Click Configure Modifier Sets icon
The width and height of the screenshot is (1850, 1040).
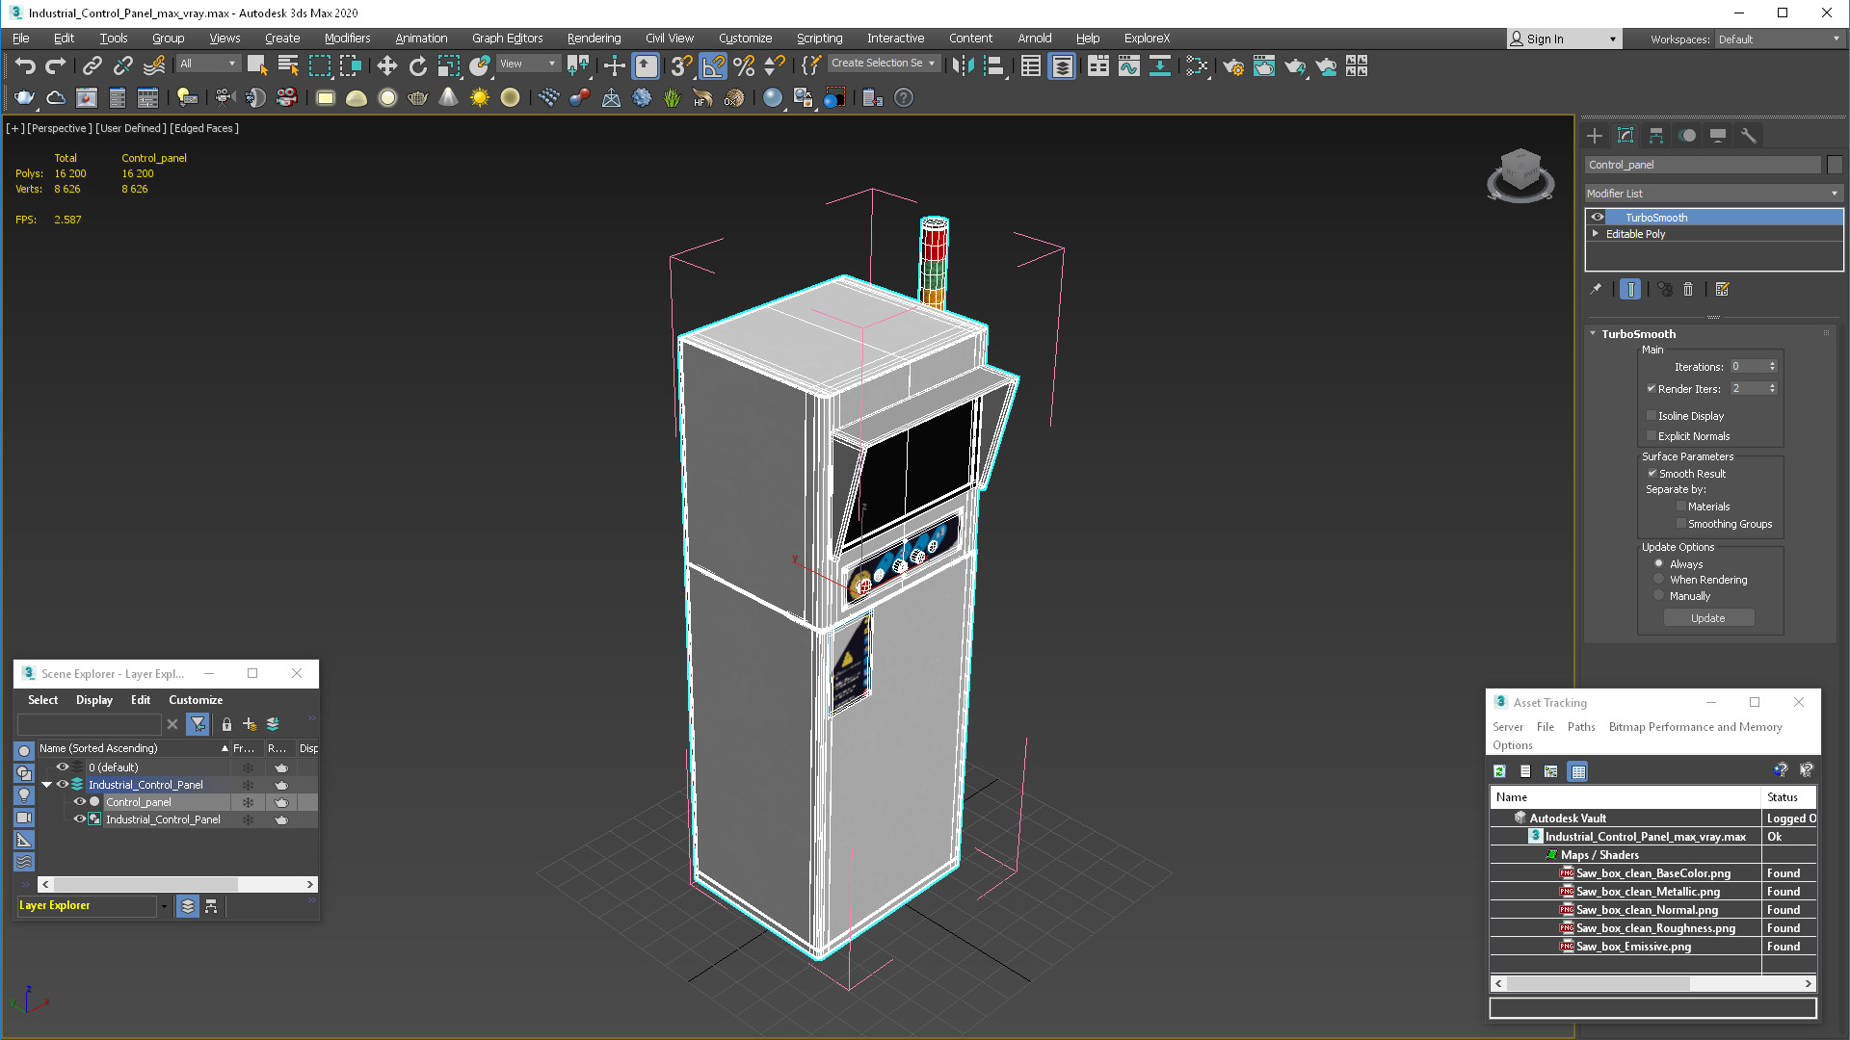point(1723,289)
